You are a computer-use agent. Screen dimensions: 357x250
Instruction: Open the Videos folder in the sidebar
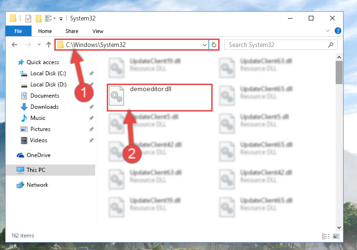(x=39, y=140)
